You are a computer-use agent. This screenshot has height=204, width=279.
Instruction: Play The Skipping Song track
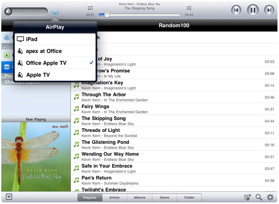tap(174, 121)
